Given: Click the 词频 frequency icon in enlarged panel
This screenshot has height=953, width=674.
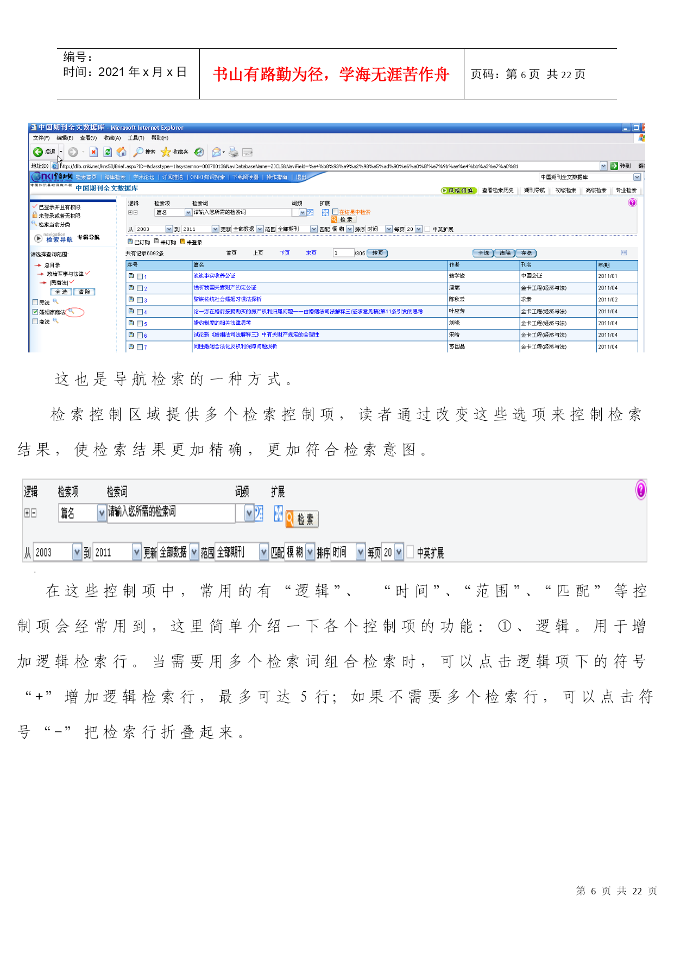Looking at the screenshot, I should [x=259, y=513].
